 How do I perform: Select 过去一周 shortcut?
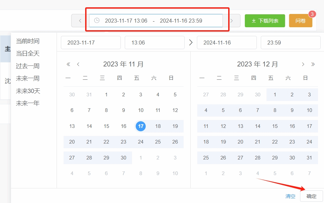[28, 66]
